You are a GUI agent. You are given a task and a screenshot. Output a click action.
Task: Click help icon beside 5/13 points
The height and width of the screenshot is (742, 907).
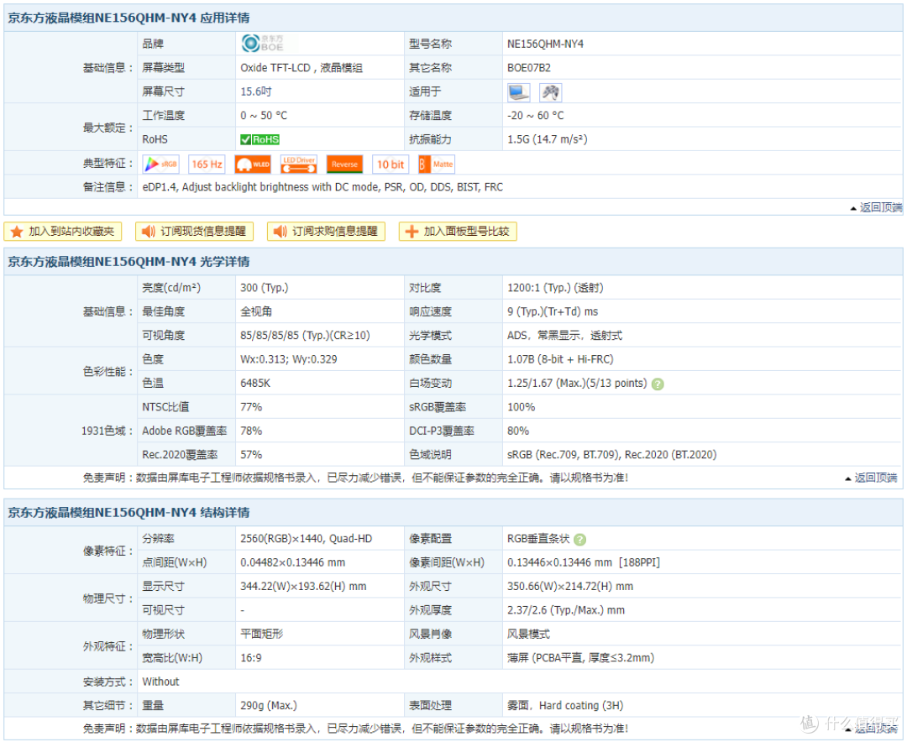658,384
